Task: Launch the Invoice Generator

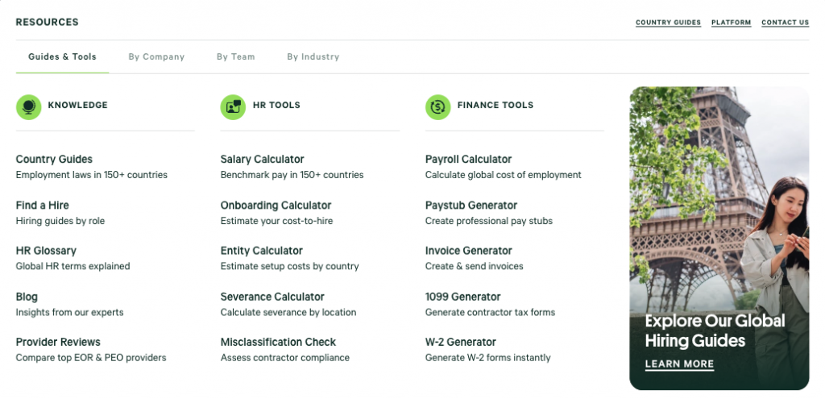Action: 469,251
